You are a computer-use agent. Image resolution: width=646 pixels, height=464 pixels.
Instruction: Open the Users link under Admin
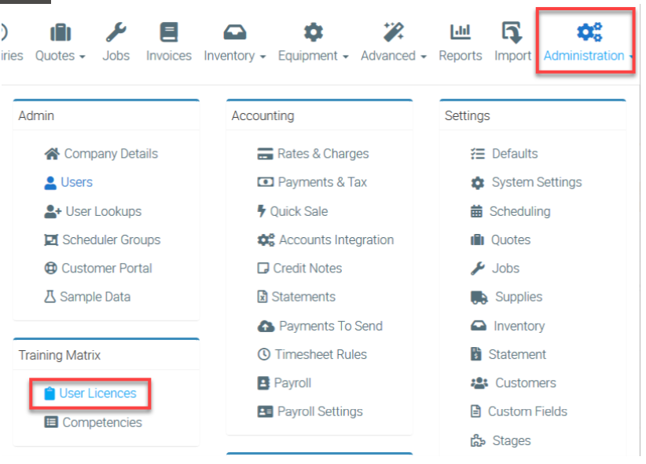(x=76, y=182)
